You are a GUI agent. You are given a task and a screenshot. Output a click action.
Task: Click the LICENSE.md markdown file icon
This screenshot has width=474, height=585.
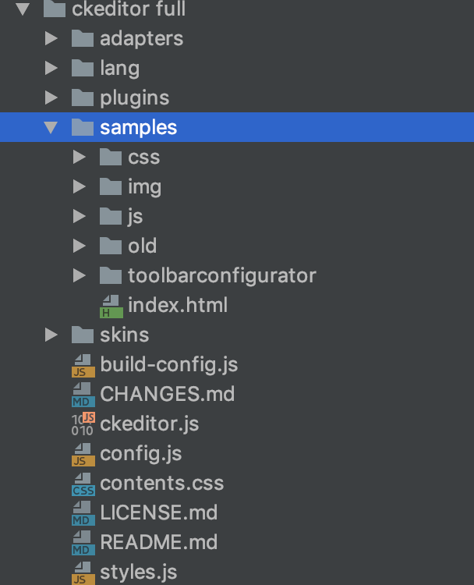83,512
